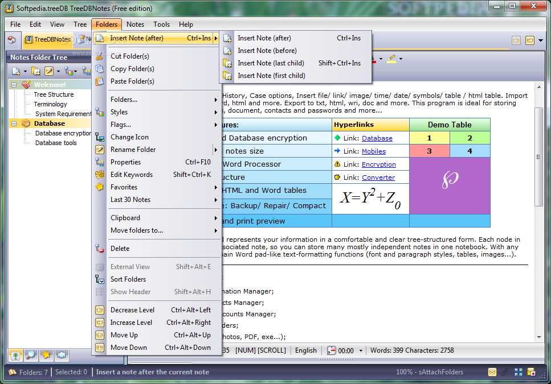Screen dimensions: 551x384
Task: Open the highlight color dropdown arrow
Action: point(401,59)
